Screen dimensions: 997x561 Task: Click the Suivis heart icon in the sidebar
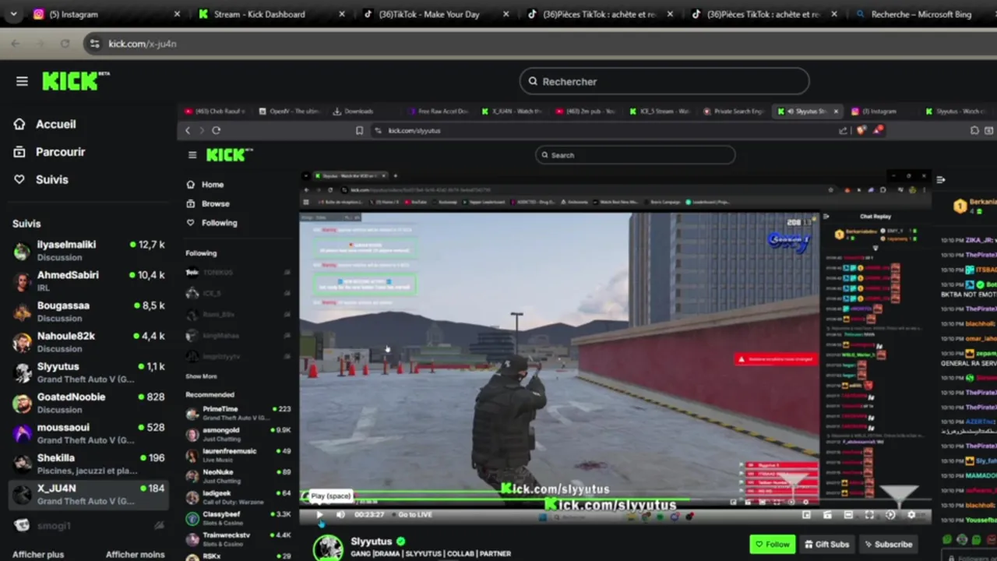tap(19, 179)
